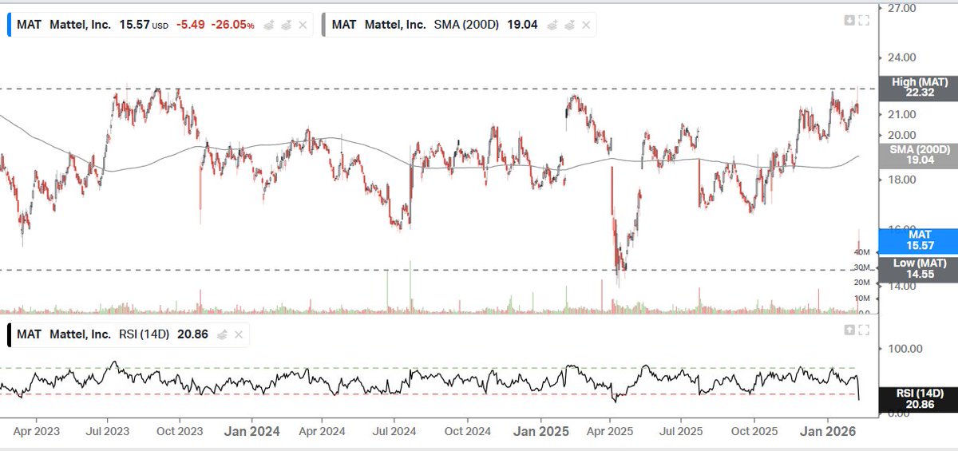Image resolution: width=958 pixels, height=451 pixels.
Task: Click Apr 2024 on the time axis
Action: pyautogui.click(x=323, y=432)
